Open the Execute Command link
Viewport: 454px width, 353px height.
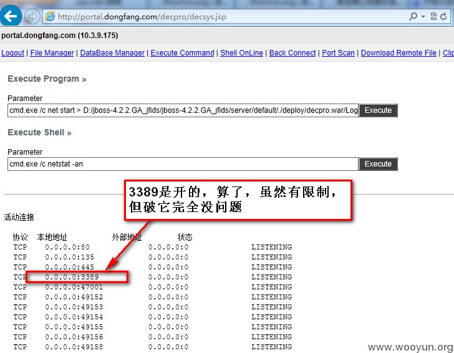pos(182,53)
